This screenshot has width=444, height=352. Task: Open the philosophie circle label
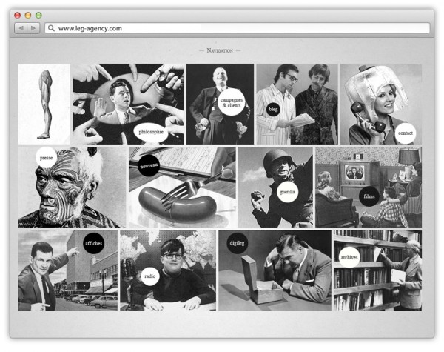(151, 132)
